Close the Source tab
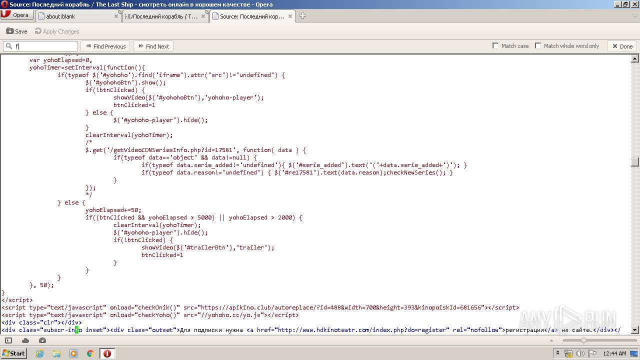Image resolution: width=640 pixels, height=360 pixels. [x=290, y=16]
